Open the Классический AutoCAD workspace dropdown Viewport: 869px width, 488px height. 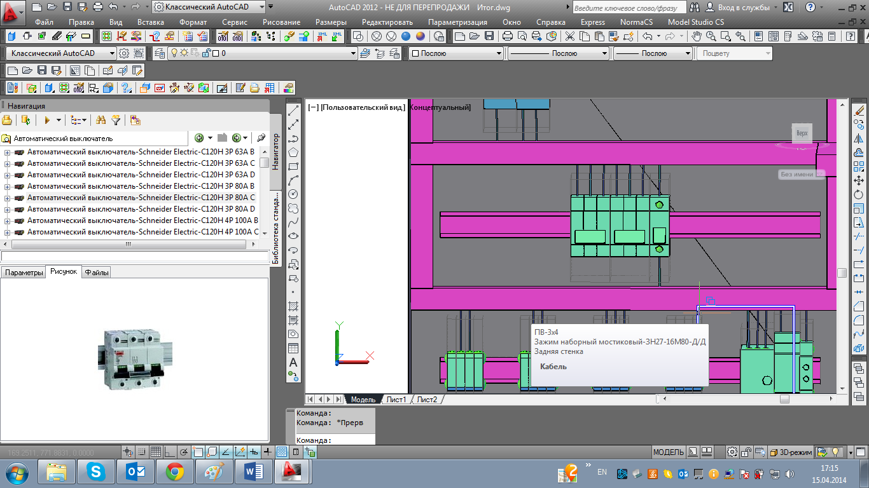pos(62,53)
